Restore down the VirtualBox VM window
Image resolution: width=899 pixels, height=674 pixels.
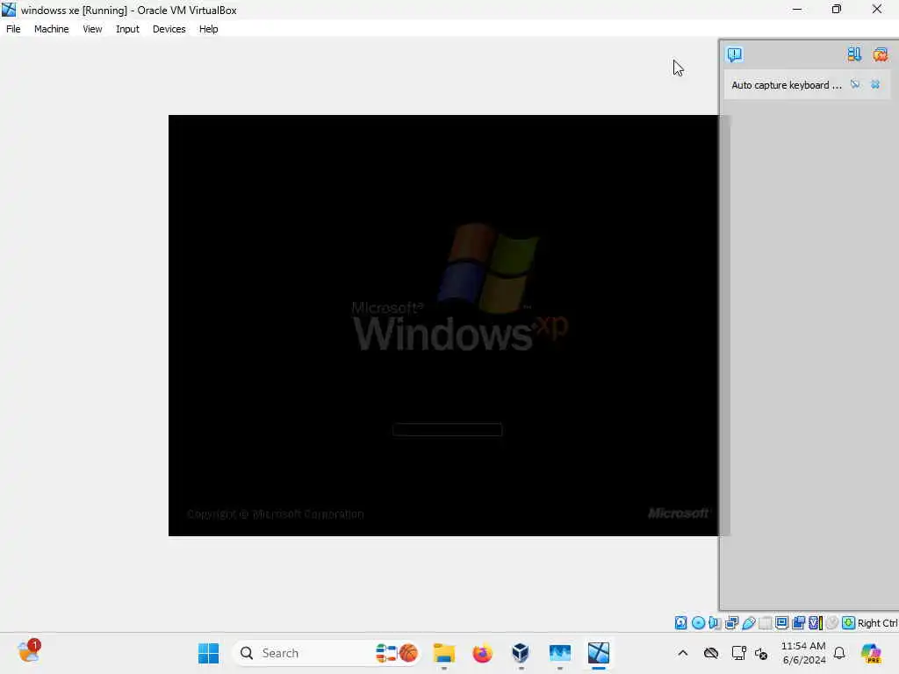[x=837, y=9]
